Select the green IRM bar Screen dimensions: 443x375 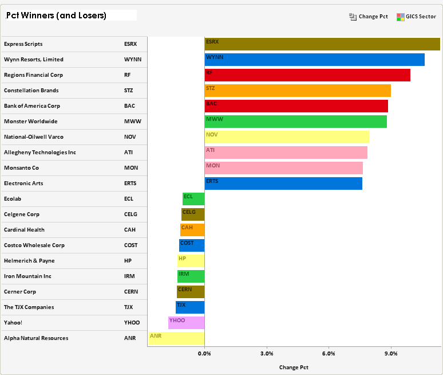(x=191, y=276)
